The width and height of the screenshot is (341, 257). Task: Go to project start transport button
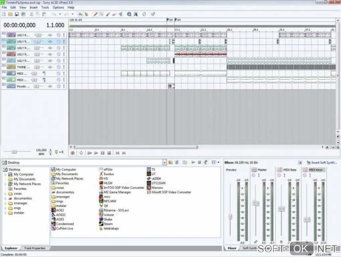(x=117, y=153)
